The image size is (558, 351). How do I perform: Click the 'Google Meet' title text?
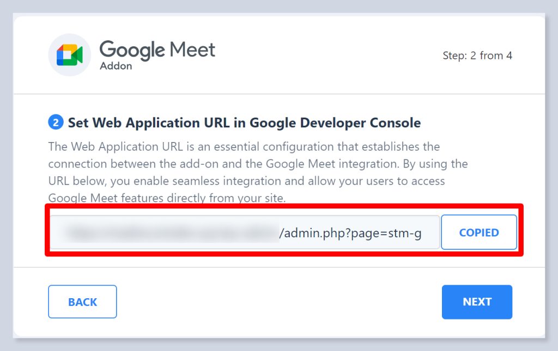(x=157, y=50)
